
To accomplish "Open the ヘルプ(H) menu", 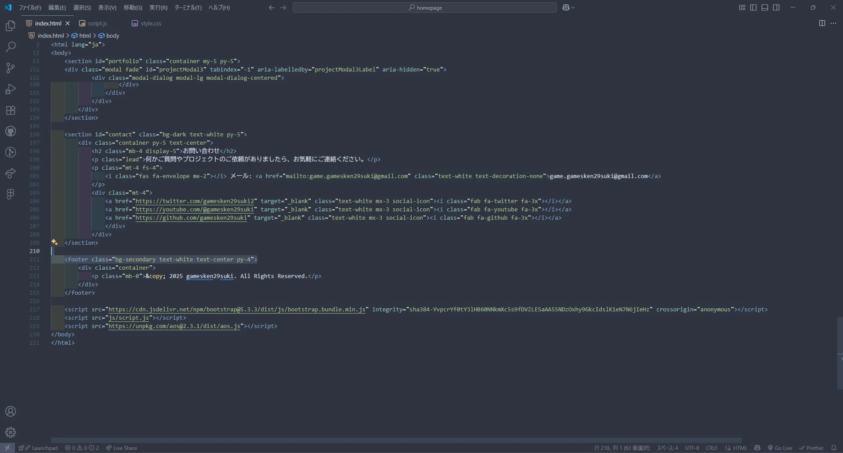I will tap(219, 7).
